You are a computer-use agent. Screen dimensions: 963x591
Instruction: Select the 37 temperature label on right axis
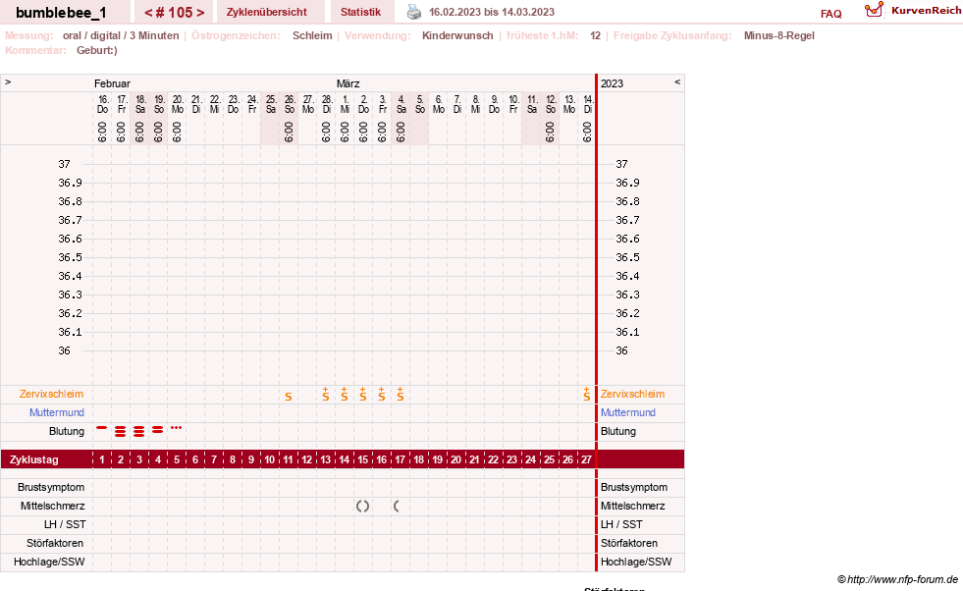[x=621, y=164]
